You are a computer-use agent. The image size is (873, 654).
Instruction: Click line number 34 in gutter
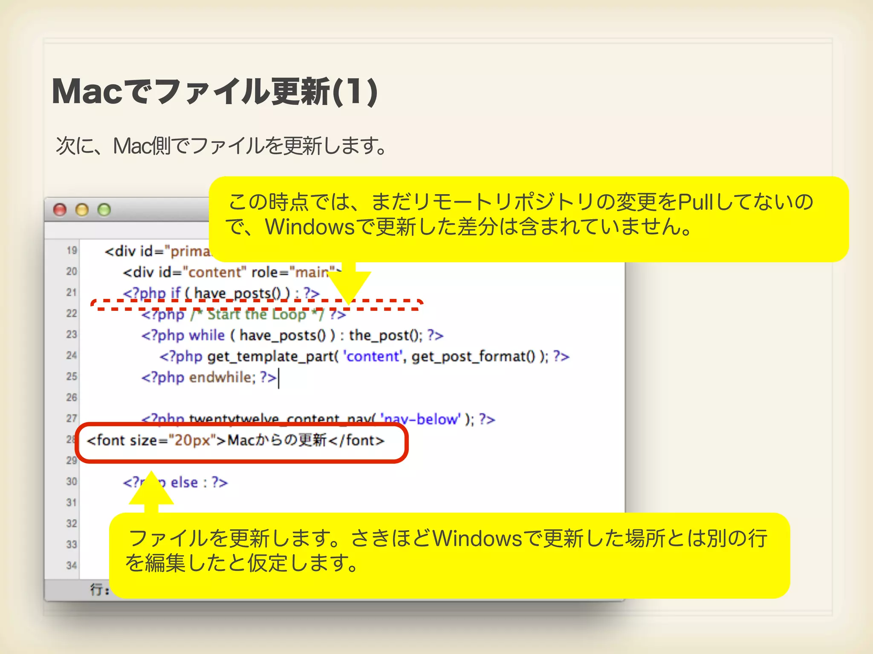[72, 566]
